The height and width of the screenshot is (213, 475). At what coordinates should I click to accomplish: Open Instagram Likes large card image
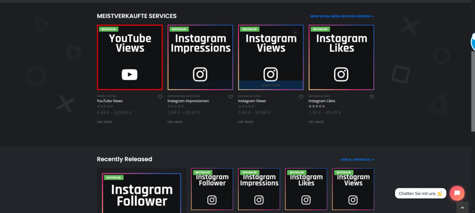[x=341, y=57]
